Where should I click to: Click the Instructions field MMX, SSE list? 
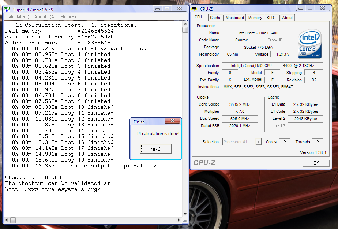[273, 87]
